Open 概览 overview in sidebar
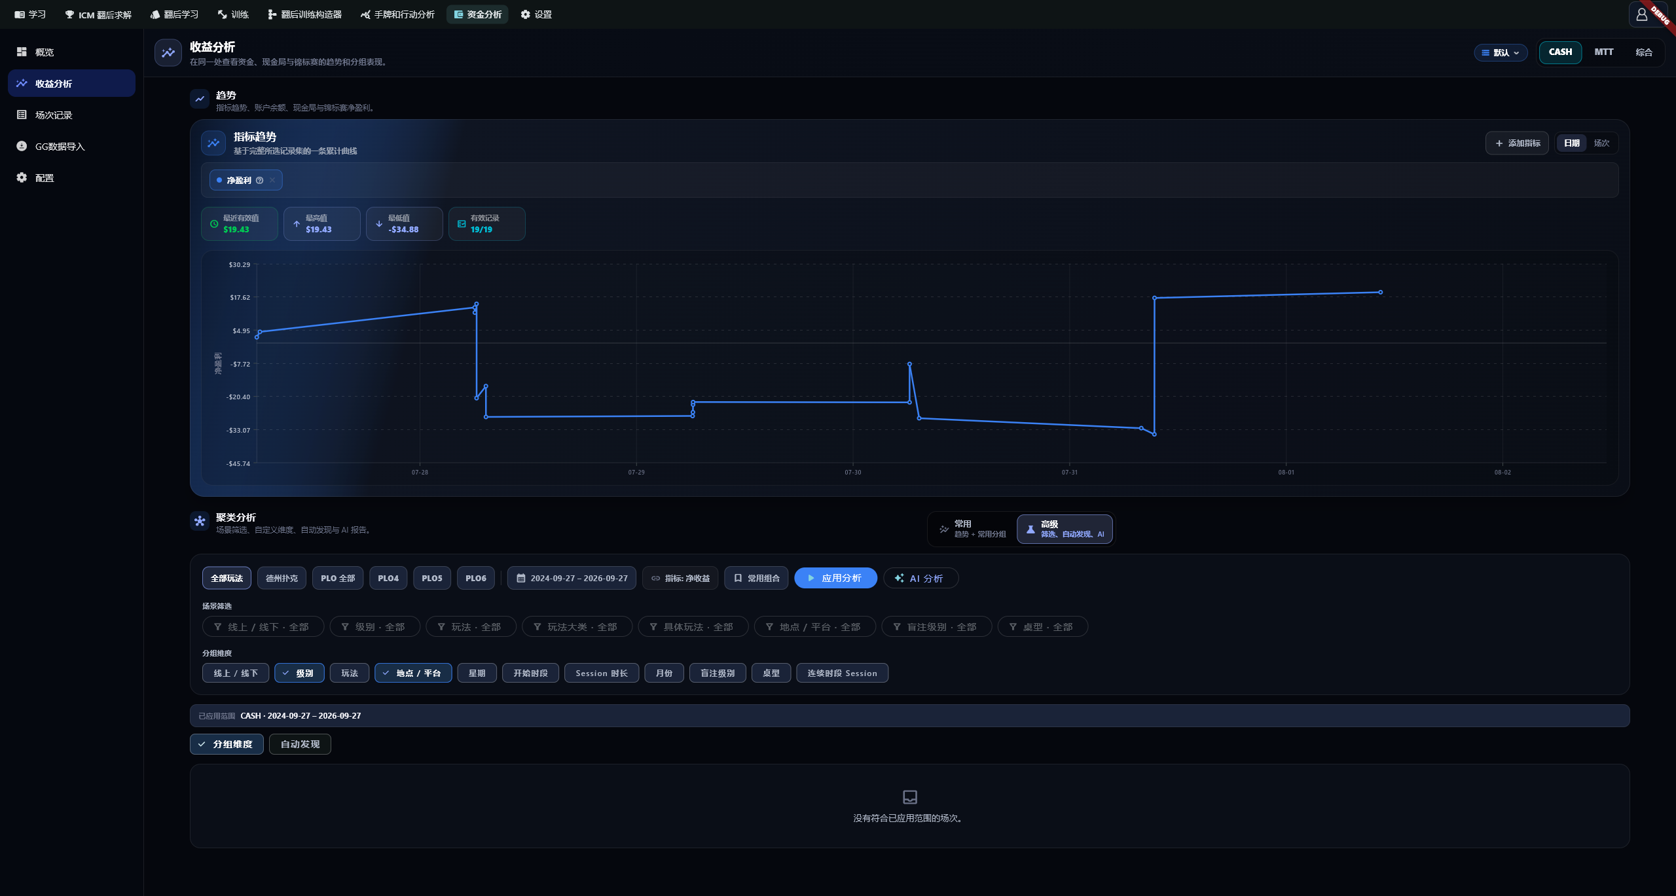The width and height of the screenshot is (1676, 896). pos(71,52)
